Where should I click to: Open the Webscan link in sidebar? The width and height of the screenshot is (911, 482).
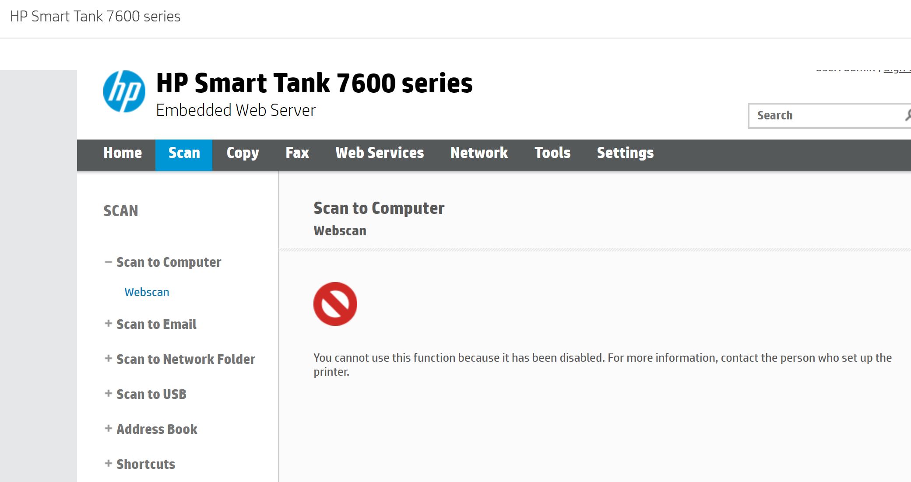[147, 292]
